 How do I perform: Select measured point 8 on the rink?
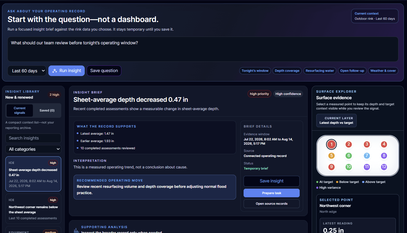[384, 156]
